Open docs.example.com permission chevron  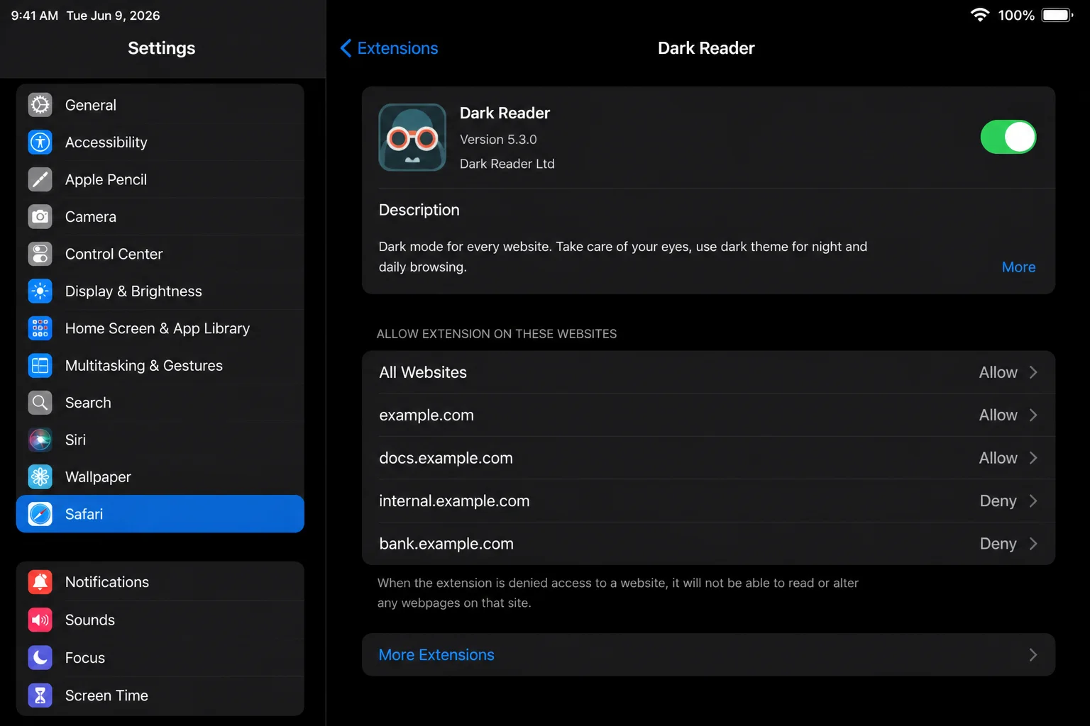(x=1033, y=458)
